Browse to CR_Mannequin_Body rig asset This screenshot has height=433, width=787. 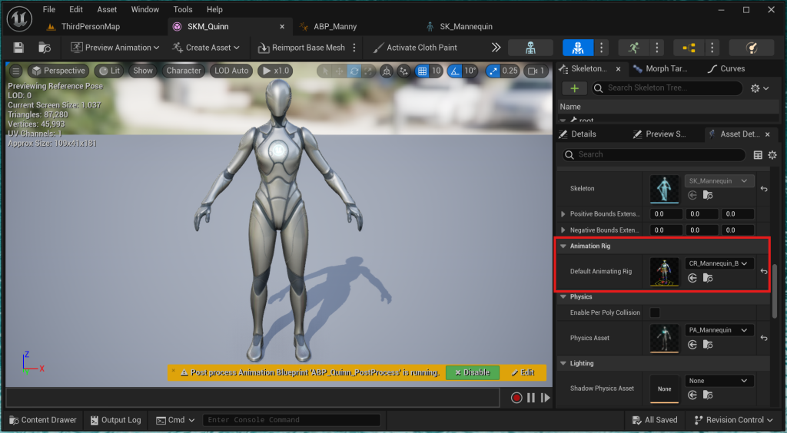(x=708, y=278)
